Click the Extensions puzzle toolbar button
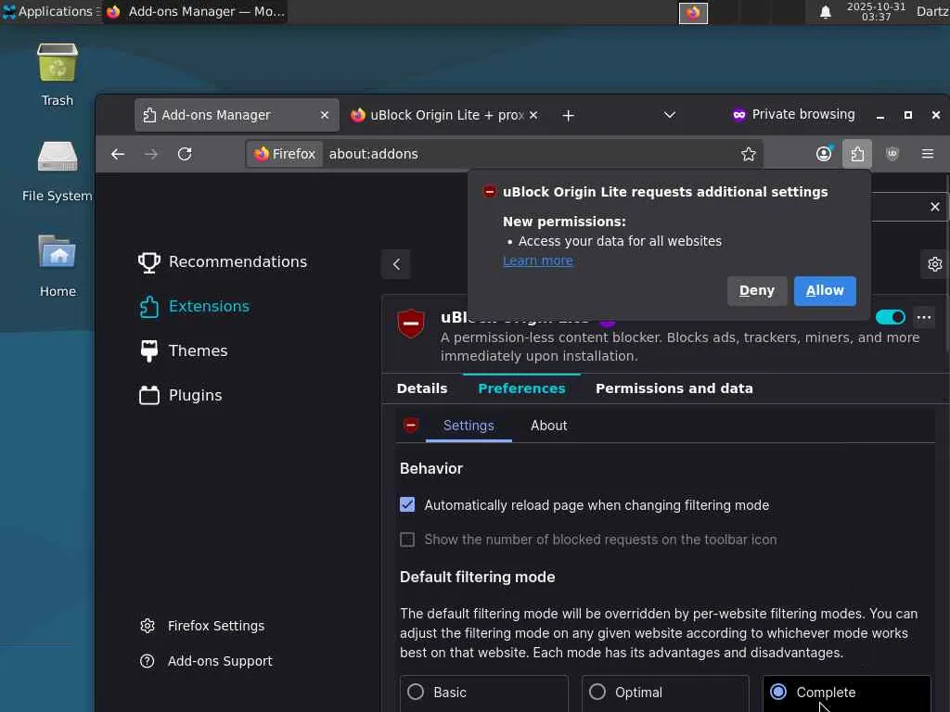 pyautogui.click(x=857, y=154)
